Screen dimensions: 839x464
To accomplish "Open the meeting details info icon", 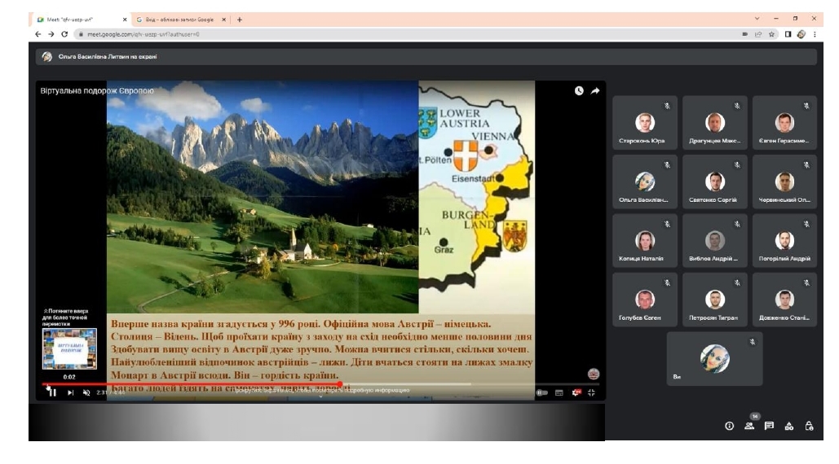I will pos(729,426).
